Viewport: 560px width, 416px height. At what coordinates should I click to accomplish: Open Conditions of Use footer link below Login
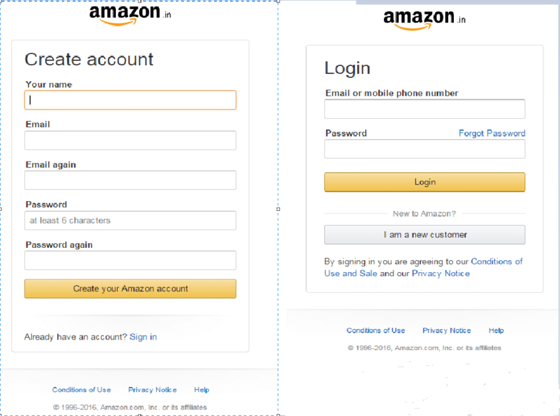(x=376, y=330)
